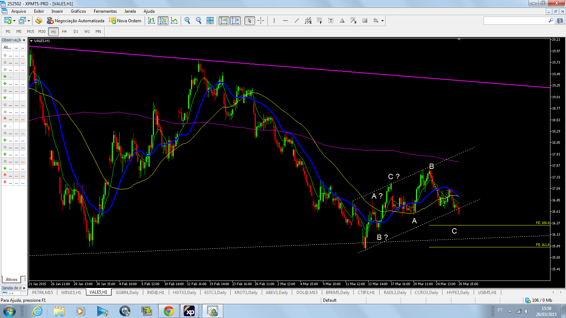
Task: Click the arrows objects icon
Action: click(x=376, y=20)
